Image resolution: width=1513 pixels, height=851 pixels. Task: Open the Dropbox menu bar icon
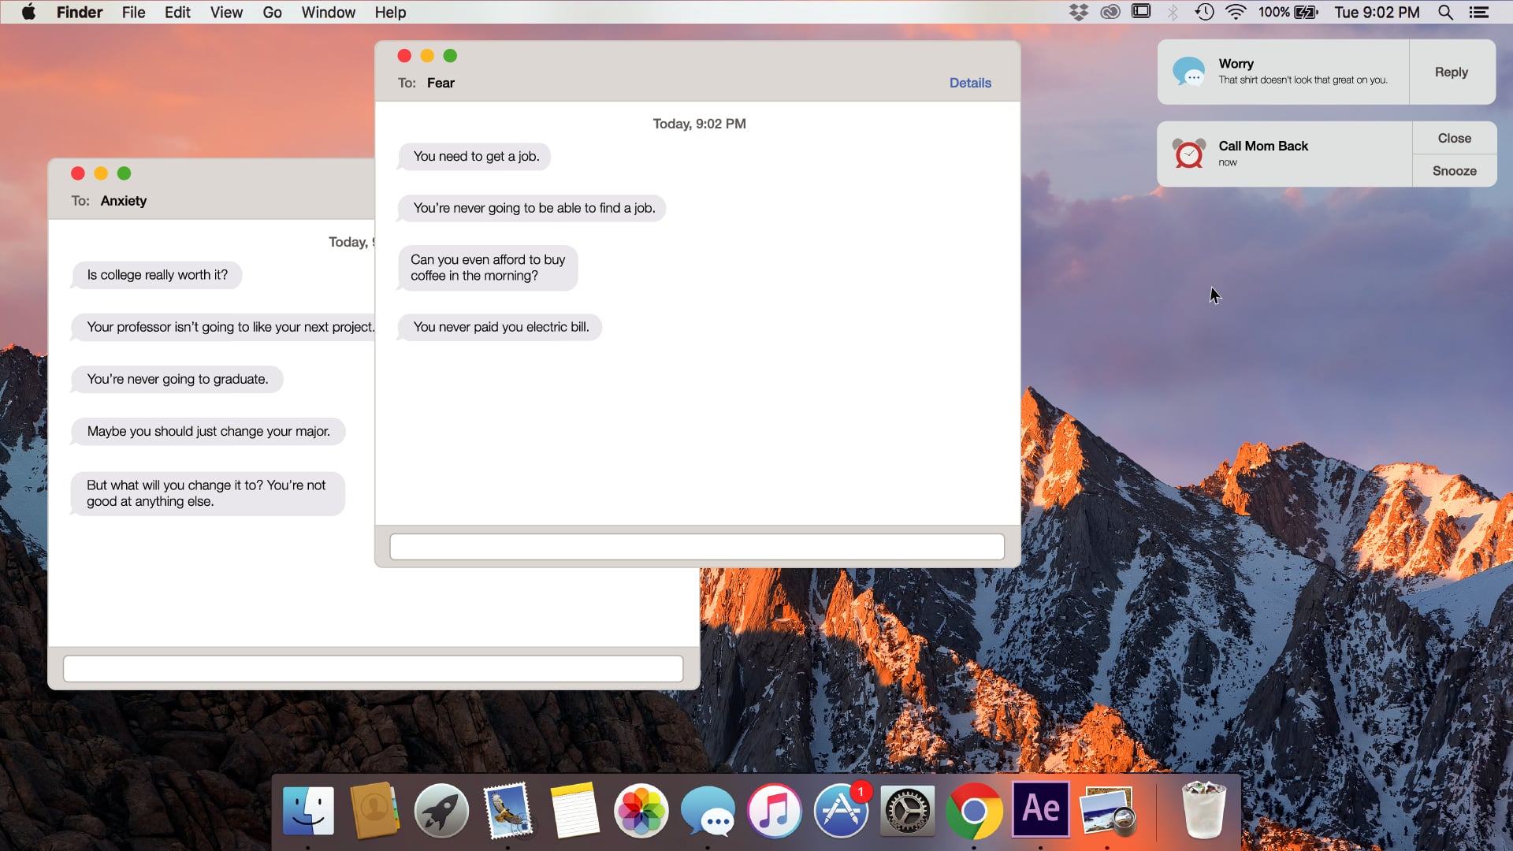click(1078, 12)
